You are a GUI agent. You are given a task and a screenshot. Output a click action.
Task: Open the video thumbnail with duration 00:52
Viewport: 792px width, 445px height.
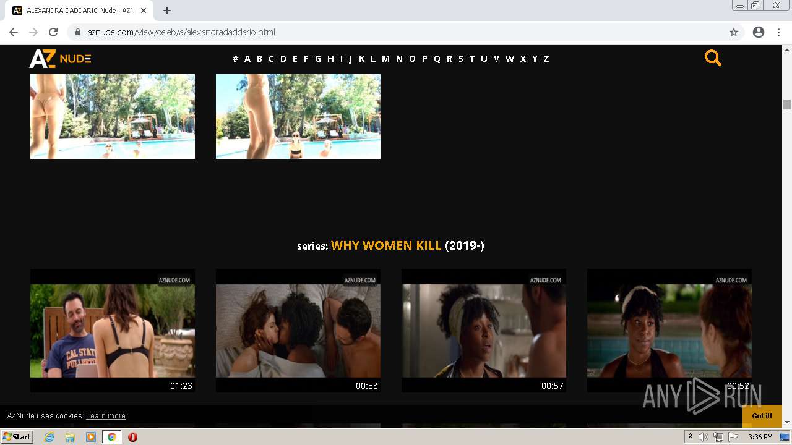click(x=669, y=331)
